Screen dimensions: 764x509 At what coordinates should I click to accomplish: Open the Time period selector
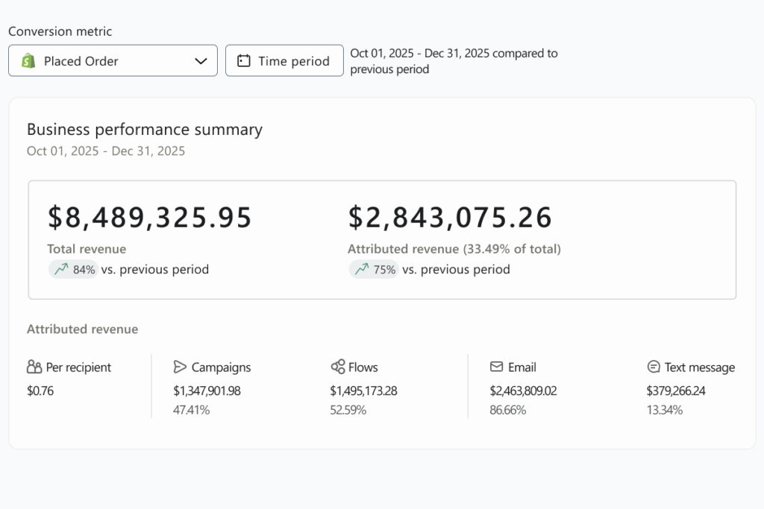click(x=284, y=60)
